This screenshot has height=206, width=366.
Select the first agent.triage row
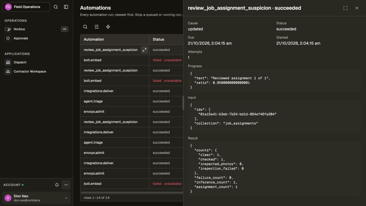(132, 101)
